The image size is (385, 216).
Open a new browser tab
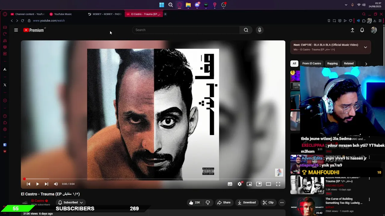(165, 14)
